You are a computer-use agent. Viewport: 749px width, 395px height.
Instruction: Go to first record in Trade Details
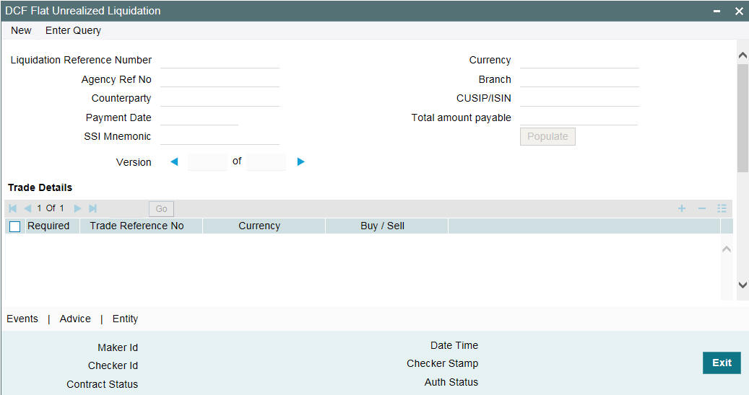point(13,208)
